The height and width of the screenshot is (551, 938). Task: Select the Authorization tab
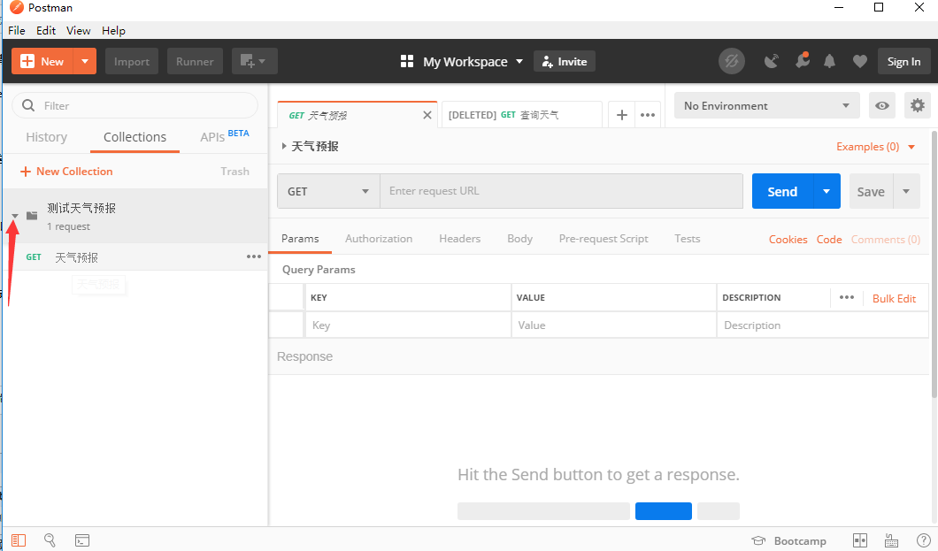pos(379,239)
